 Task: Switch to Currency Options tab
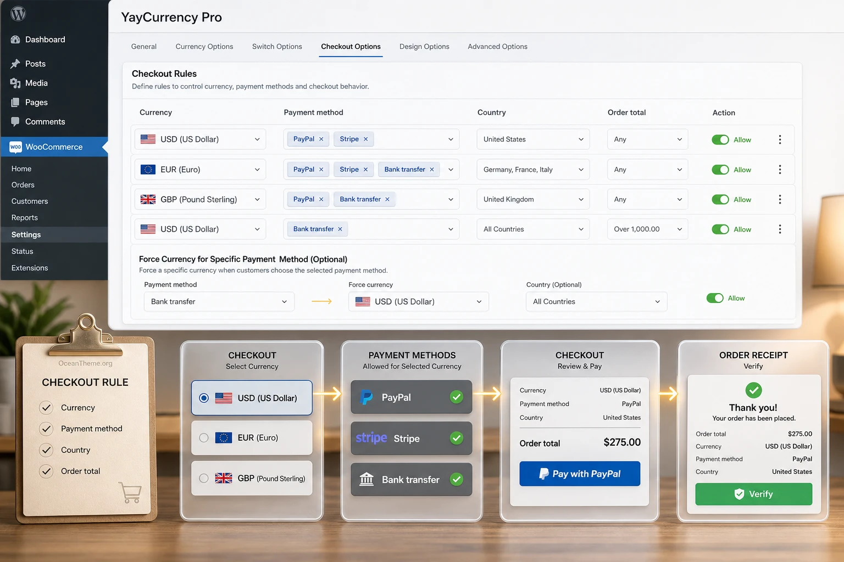point(204,47)
